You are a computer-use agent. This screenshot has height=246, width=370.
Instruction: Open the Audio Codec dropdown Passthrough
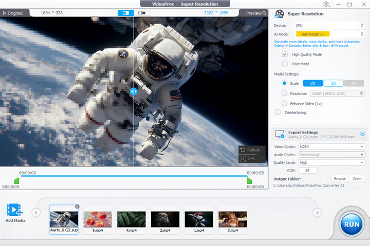pos(332,155)
